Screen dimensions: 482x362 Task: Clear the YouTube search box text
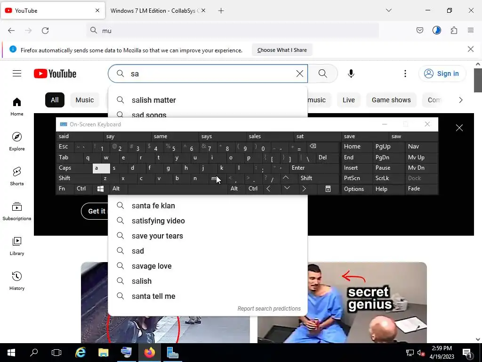[300, 74]
